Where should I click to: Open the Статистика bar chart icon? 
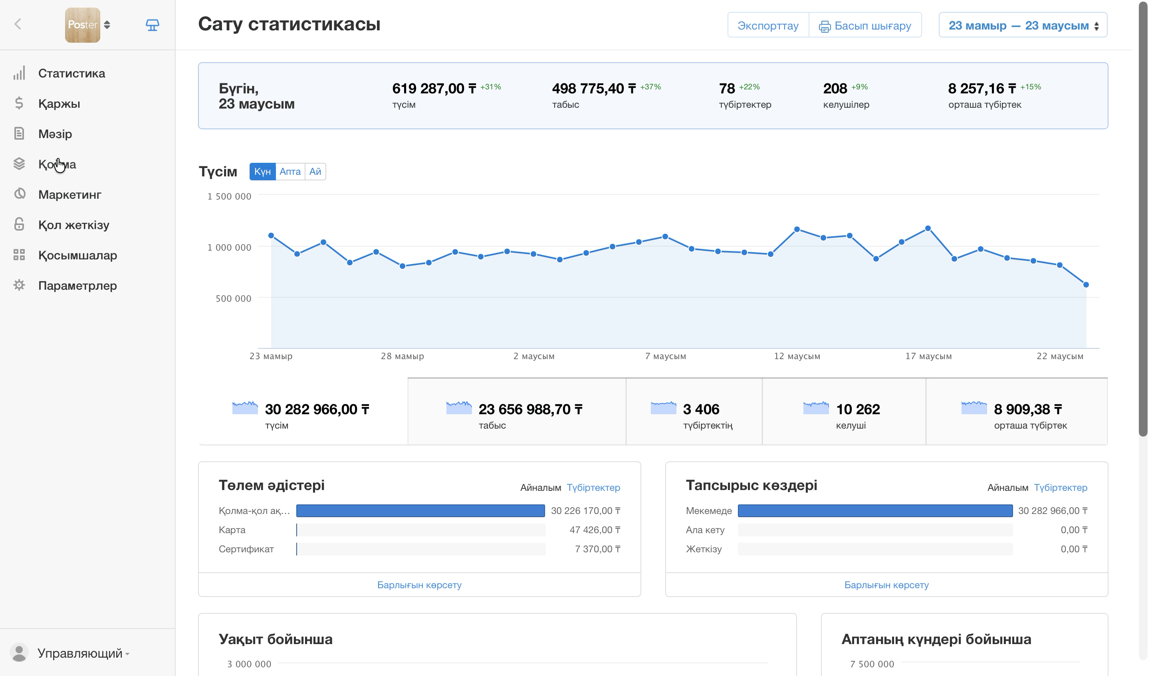[x=19, y=73]
